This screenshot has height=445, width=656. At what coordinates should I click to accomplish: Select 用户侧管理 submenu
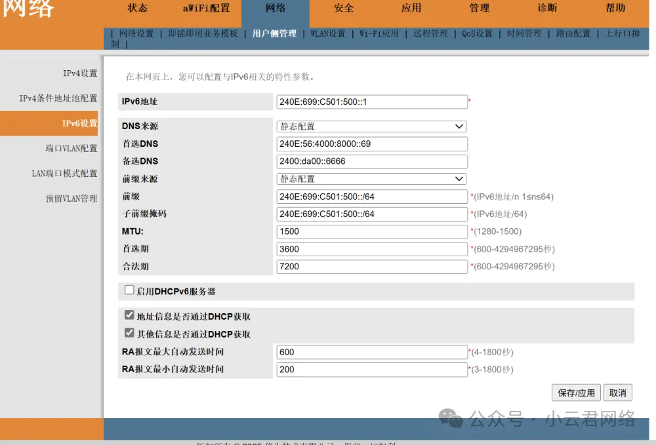[x=274, y=33]
